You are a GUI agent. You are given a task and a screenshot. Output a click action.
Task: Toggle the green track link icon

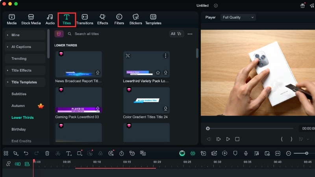18,164
